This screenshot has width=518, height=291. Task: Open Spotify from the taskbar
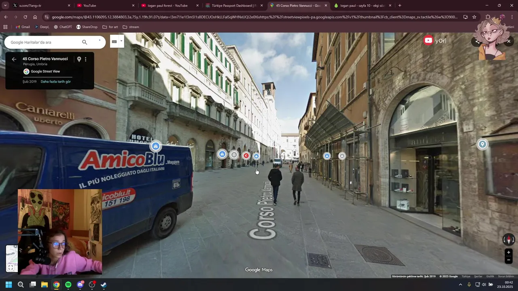coord(68,285)
